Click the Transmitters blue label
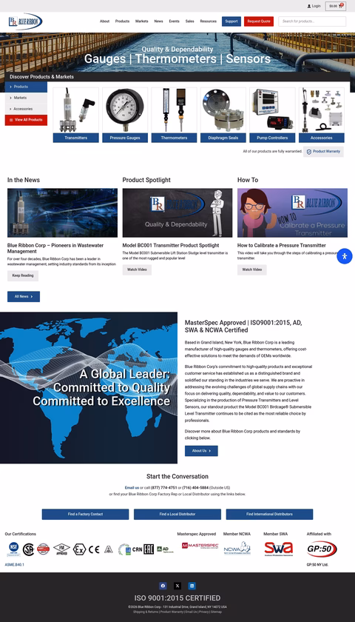 (75, 138)
